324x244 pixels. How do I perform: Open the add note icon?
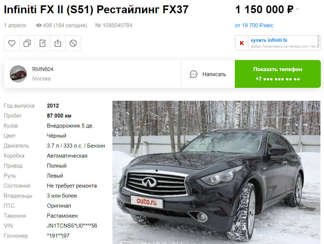42,43
